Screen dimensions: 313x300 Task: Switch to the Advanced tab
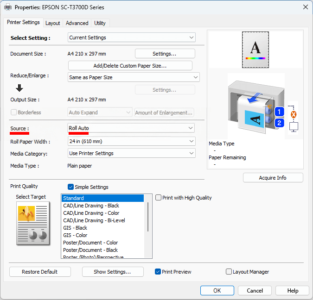click(x=77, y=23)
